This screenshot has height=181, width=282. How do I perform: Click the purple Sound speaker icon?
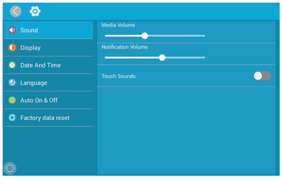pyautogui.click(x=12, y=30)
